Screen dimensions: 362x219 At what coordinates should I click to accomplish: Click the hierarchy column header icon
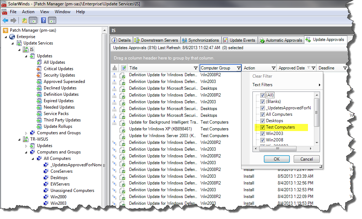(x=115, y=68)
